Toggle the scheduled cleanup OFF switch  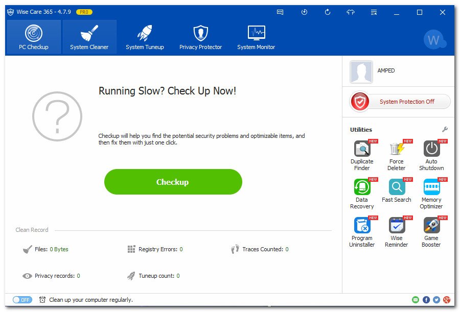[x=22, y=300]
